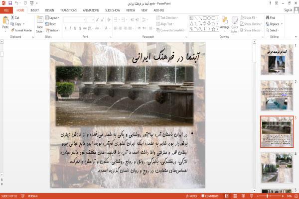Click the Paste clipboard icon
The width and height of the screenshot is (299, 199).
pos(5,20)
